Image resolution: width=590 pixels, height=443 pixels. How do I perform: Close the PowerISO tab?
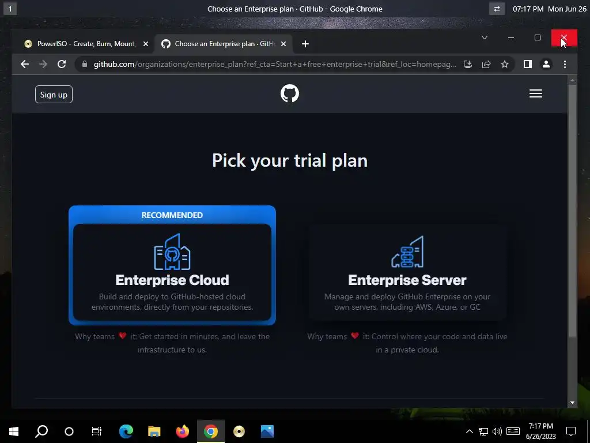146,44
